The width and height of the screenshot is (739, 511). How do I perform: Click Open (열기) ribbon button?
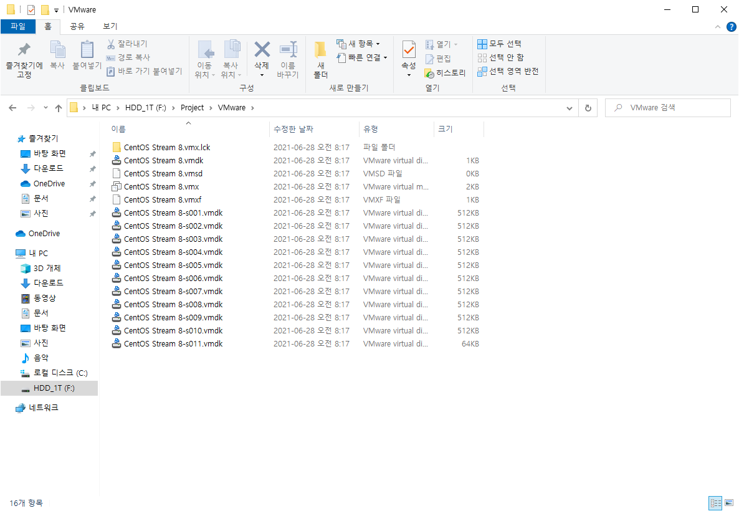441,44
